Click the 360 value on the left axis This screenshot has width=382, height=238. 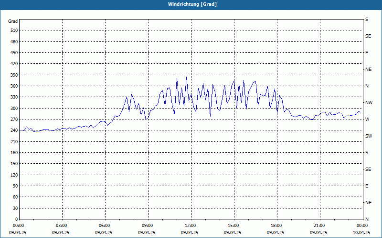[13, 86]
